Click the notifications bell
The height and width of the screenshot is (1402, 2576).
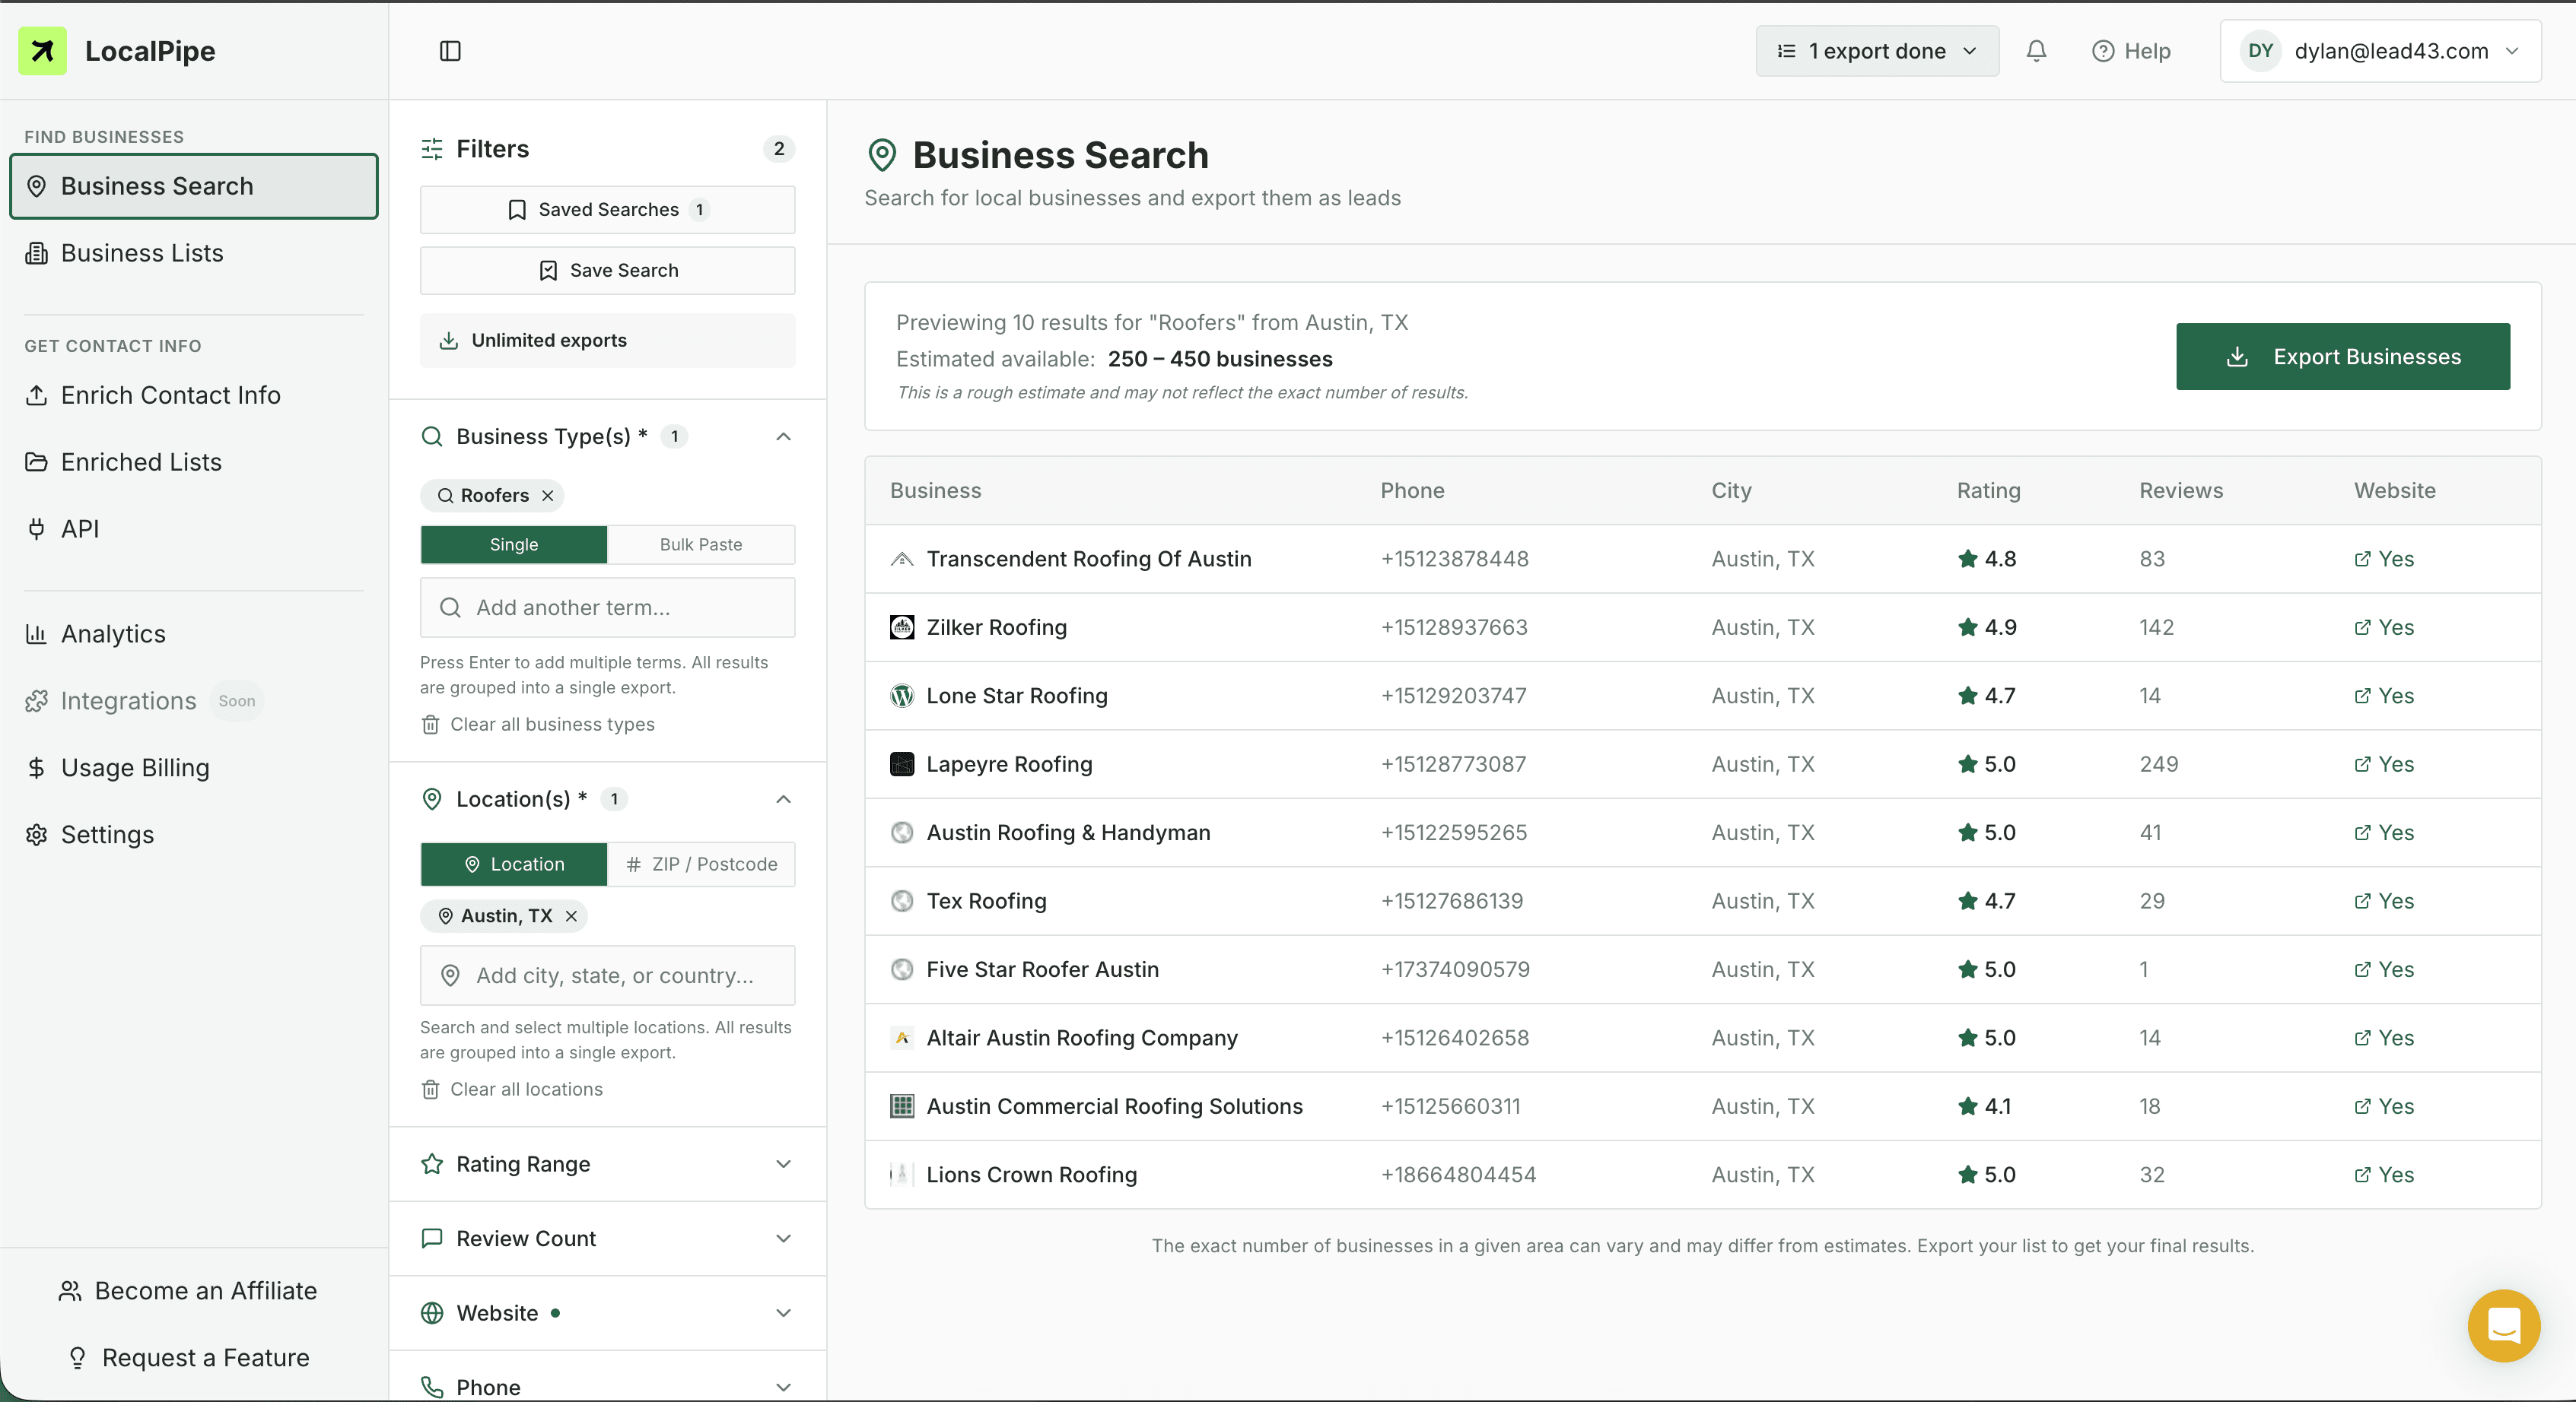[x=2036, y=50]
